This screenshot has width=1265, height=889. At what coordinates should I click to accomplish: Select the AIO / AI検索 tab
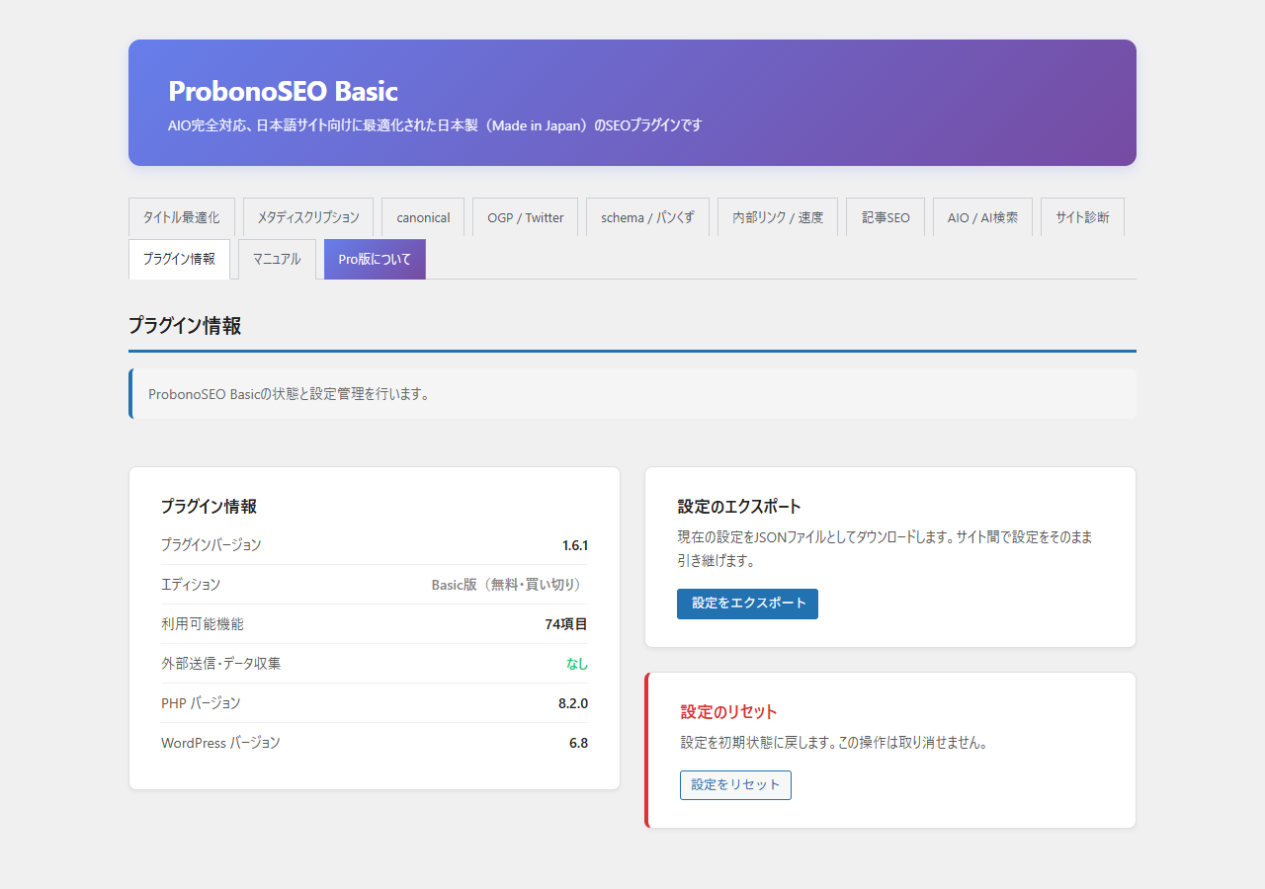pos(982,217)
